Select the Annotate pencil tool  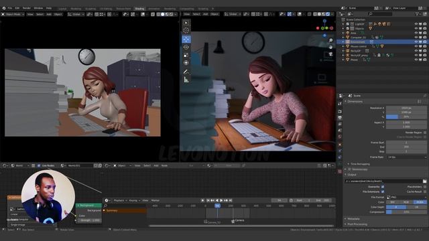coord(186,72)
